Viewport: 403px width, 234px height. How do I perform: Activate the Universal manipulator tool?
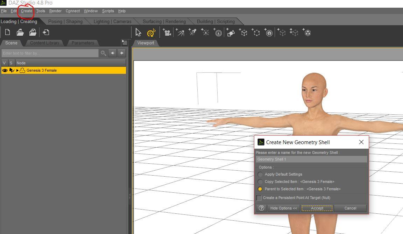tap(151, 33)
